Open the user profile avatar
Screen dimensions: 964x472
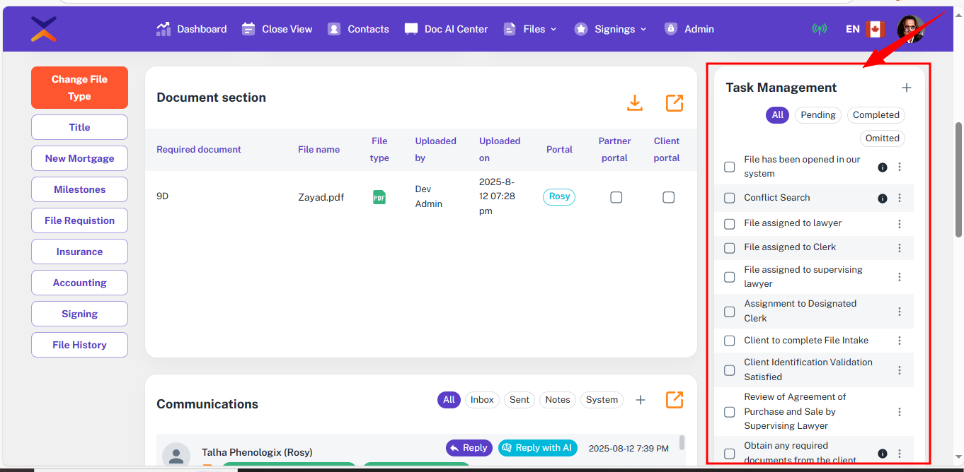(910, 29)
